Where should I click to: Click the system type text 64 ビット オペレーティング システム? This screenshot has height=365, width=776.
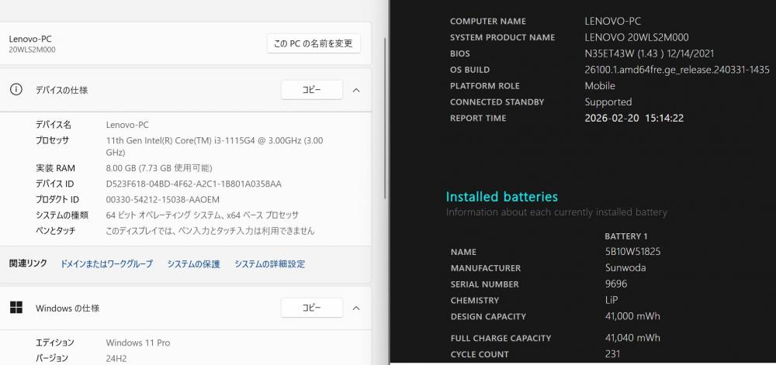[162, 215]
